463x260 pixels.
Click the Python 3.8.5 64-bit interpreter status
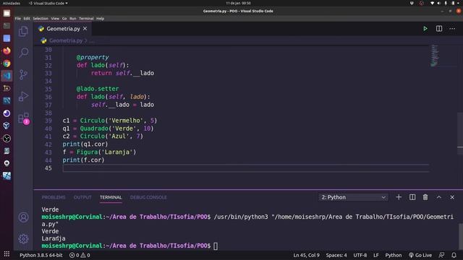tap(41, 255)
